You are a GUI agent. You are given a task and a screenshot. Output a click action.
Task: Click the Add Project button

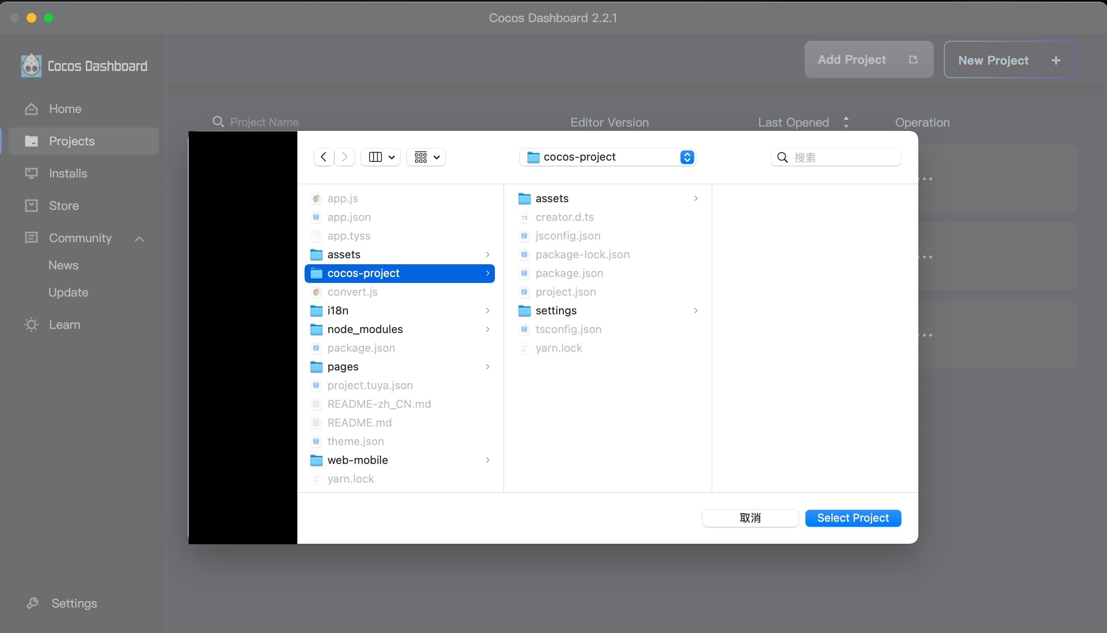(868, 59)
